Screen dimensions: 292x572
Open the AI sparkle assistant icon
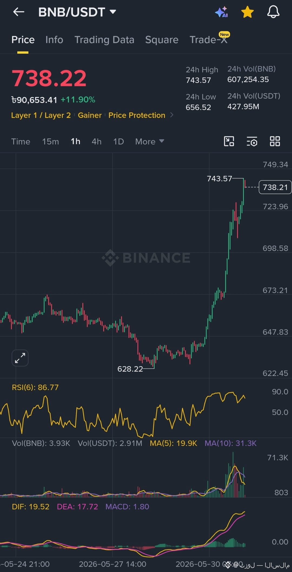tap(221, 12)
